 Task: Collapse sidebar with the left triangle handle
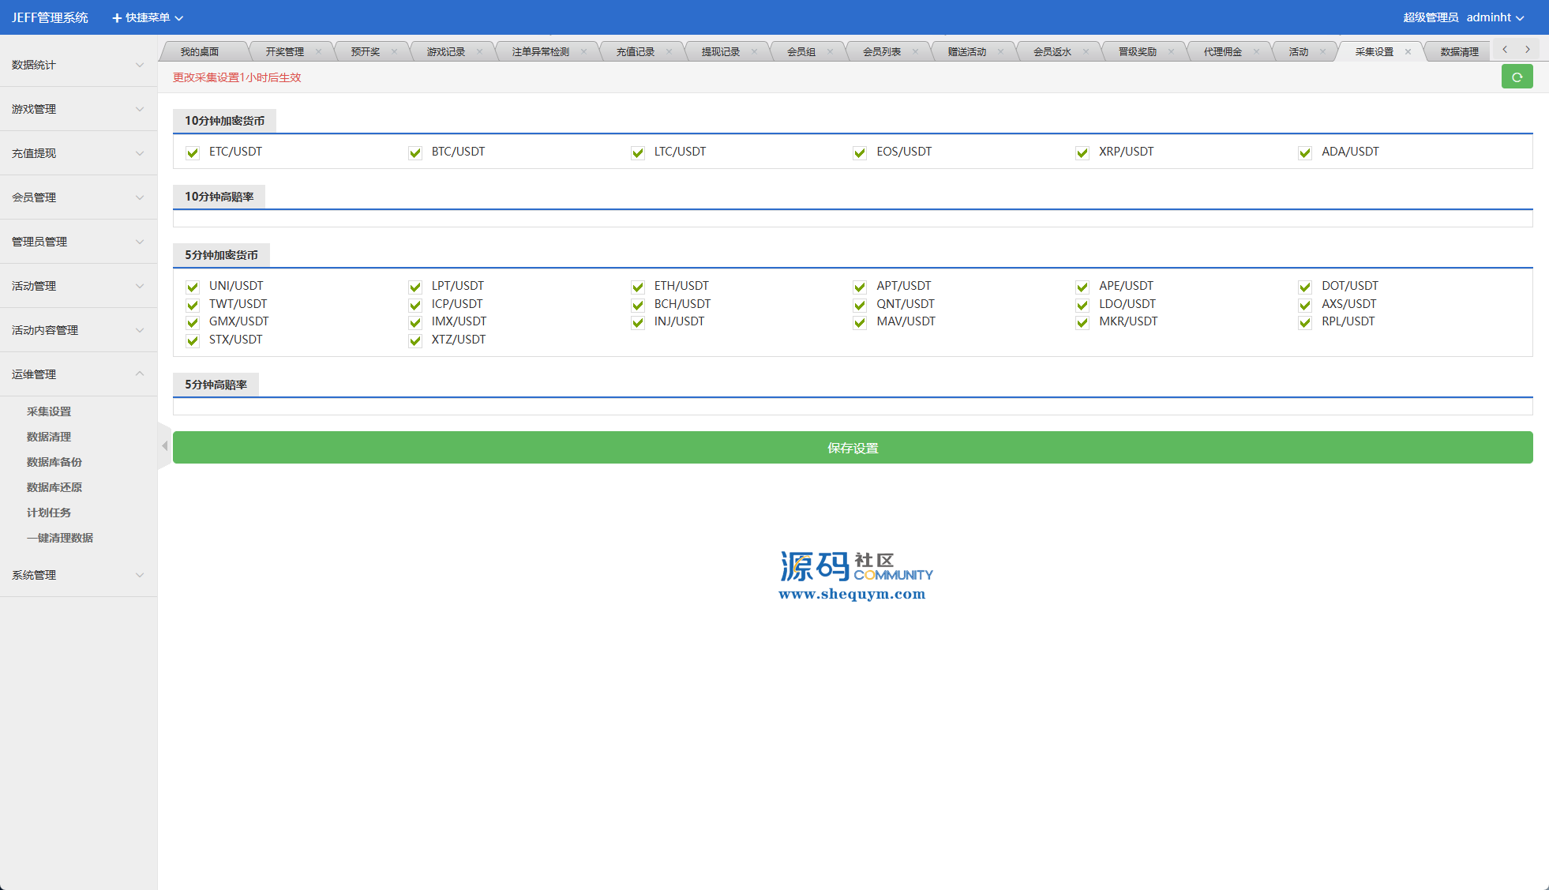(164, 446)
